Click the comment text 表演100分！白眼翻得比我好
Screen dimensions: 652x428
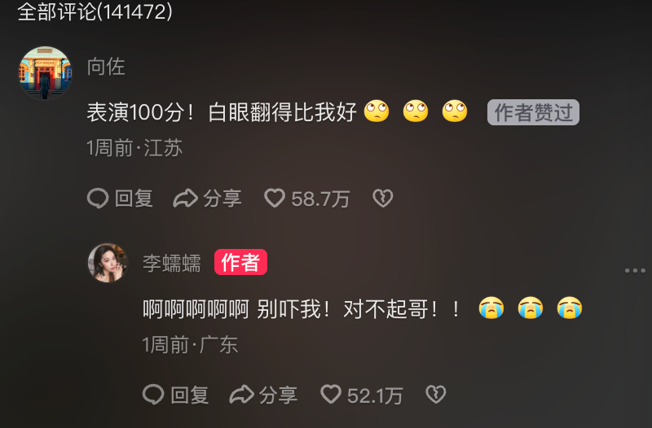222,112
